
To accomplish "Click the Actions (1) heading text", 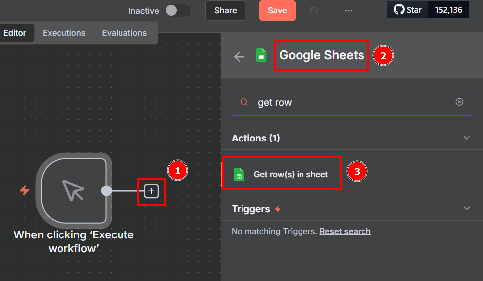I will tap(256, 138).
